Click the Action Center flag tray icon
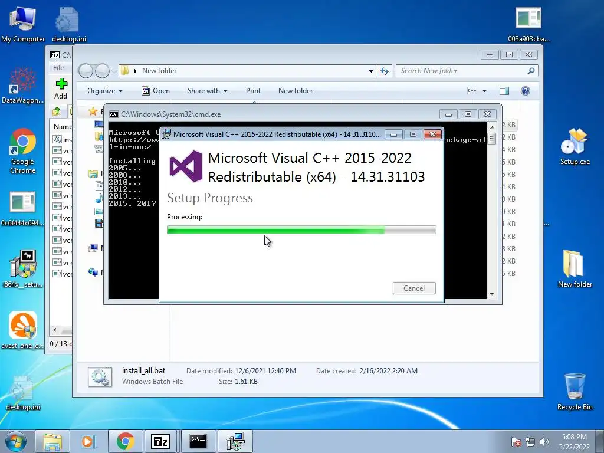 [516, 442]
